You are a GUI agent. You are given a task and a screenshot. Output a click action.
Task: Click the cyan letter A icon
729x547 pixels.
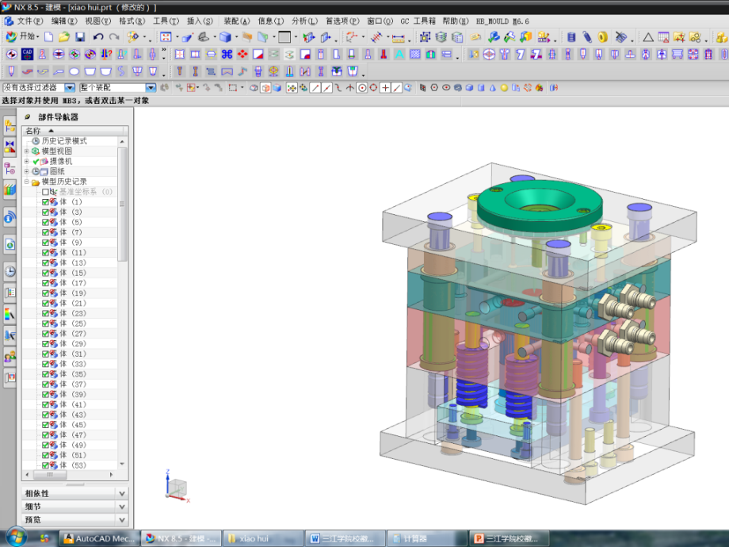click(399, 55)
